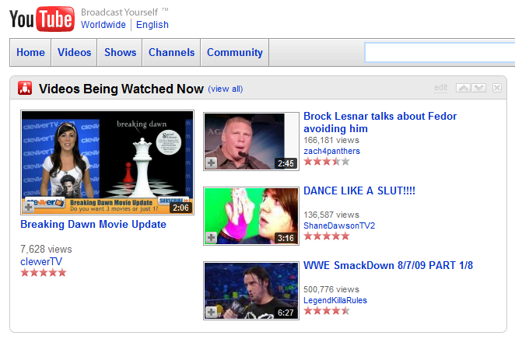Click the star rating under LegendKillaRules

click(327, 311)
